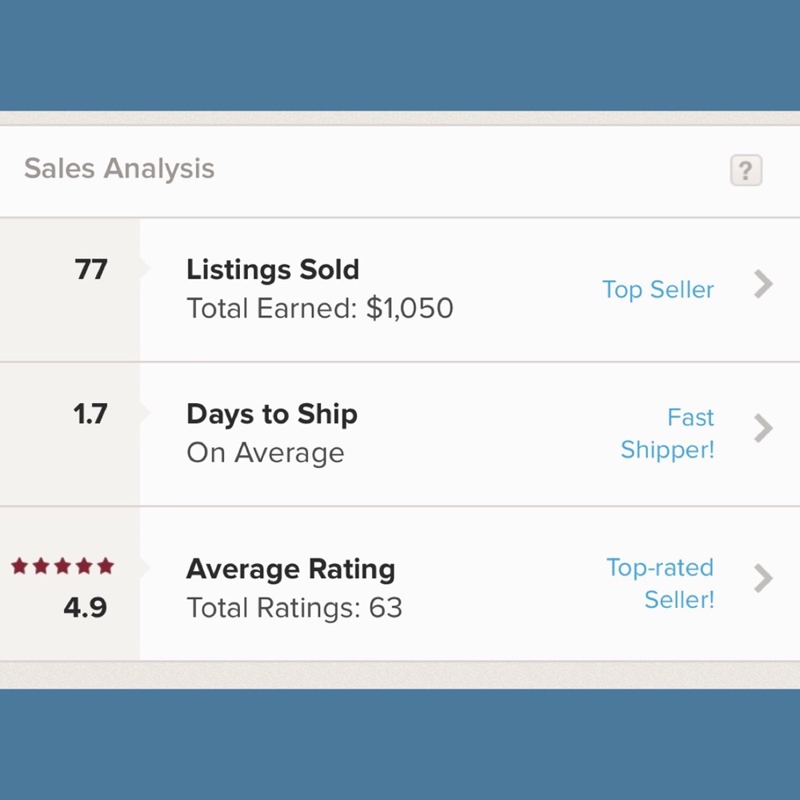Click the question mark help icon
This screenshot has height=800, width=800.
746,170
